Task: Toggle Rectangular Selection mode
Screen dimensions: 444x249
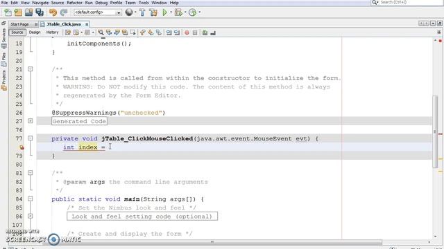Action: point(133,33)
